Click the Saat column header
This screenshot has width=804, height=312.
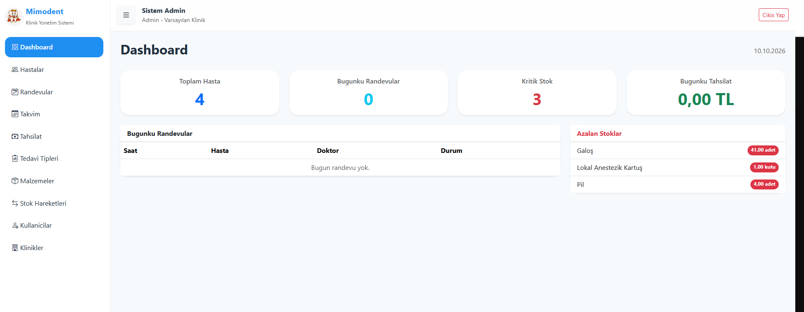130,151
